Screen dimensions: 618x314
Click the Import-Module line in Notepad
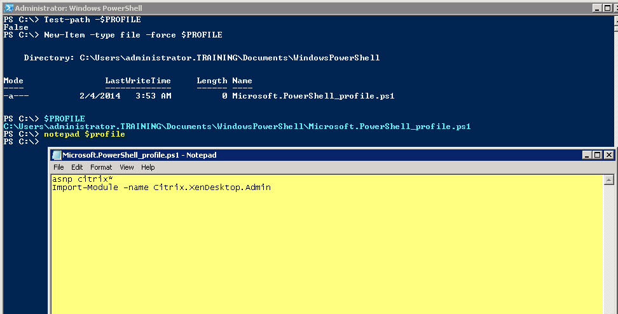[161, 188]
